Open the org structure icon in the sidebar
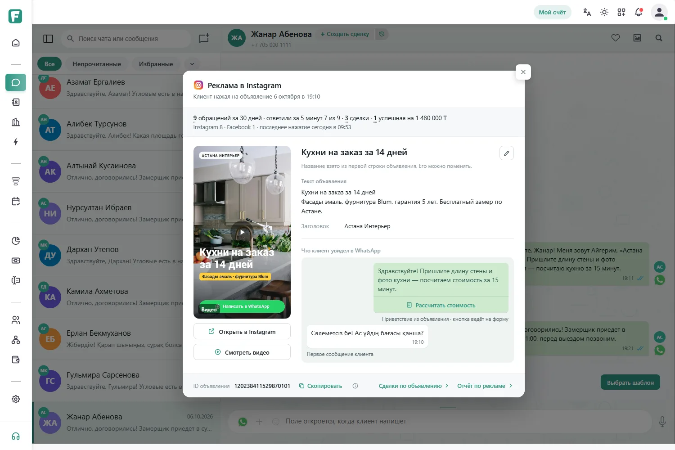675x450 pixels. (x=16, y=340)
